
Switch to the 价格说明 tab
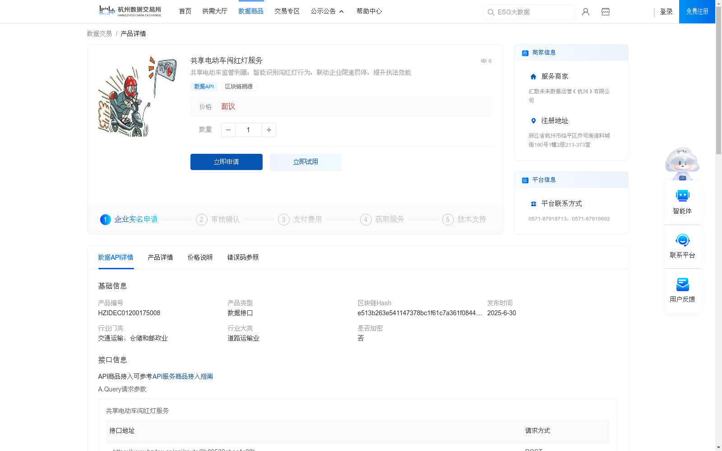pos(200,258)
